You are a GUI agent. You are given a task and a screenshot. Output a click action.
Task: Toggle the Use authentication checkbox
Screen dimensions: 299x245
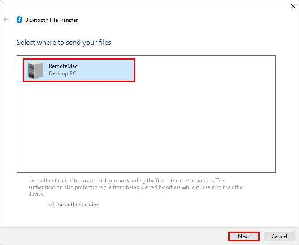point(51,204)
